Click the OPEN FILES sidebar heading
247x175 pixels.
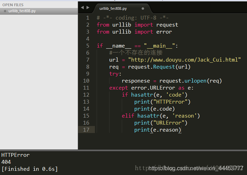pos(13,5)
